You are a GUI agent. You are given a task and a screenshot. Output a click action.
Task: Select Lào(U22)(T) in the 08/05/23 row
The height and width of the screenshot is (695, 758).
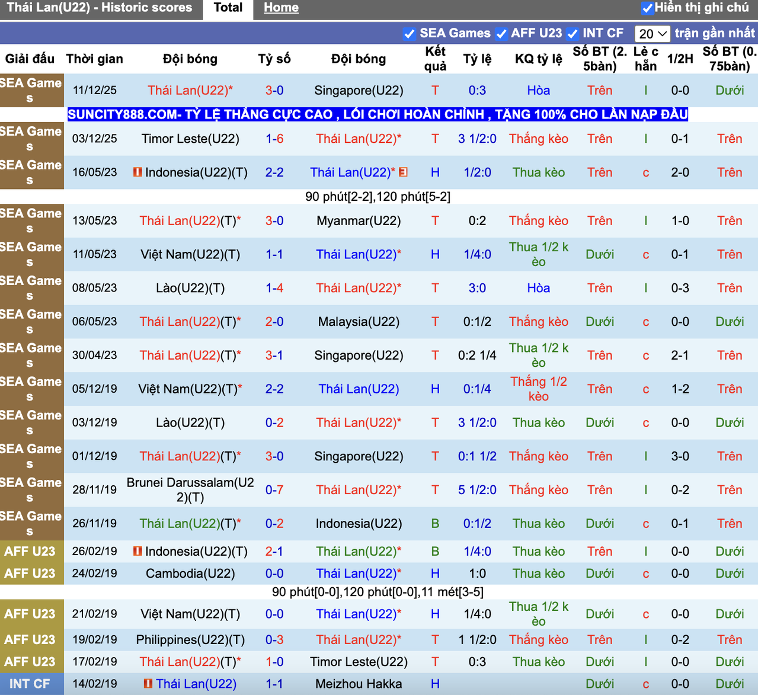[x=190, y=288]
